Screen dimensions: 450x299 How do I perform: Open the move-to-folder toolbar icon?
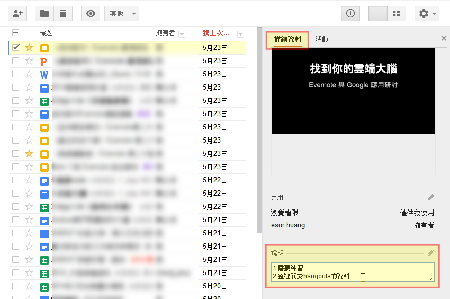tap(44, 13)
